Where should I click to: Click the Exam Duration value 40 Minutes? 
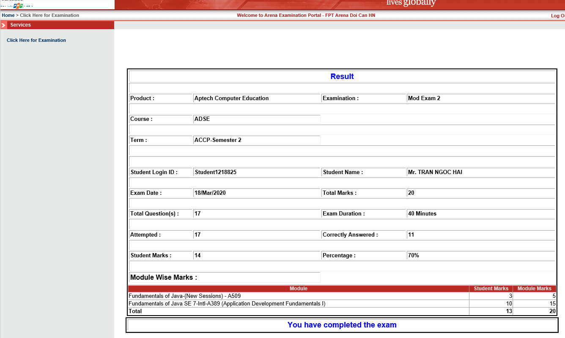point(422,213)
